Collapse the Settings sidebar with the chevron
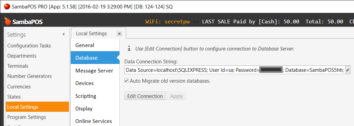This screenshot has height=126, width=354. (64, 35)
